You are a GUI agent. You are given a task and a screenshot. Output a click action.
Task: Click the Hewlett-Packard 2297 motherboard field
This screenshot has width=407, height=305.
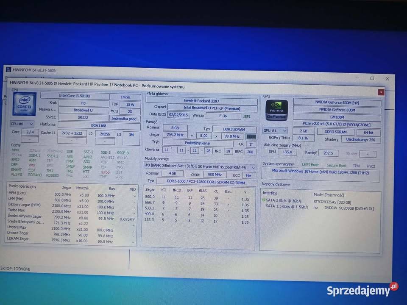click(x=201, y=101)
